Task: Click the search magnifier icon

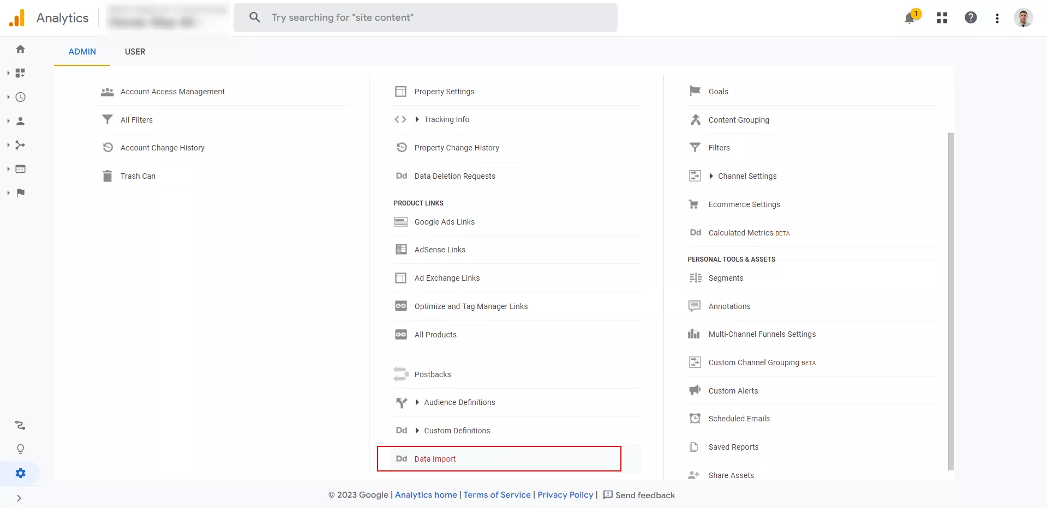Action: tap(255, 17)
